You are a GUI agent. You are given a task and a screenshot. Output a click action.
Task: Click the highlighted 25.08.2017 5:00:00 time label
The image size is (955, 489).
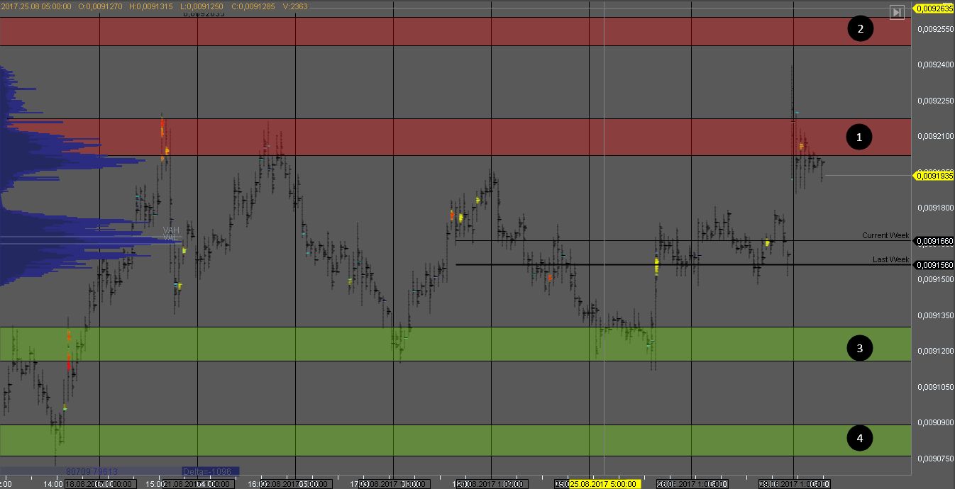point(605,484)
